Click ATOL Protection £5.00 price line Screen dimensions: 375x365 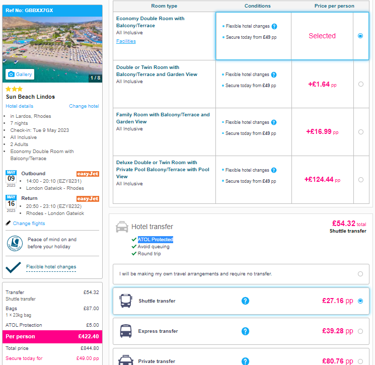click(52, 325)
